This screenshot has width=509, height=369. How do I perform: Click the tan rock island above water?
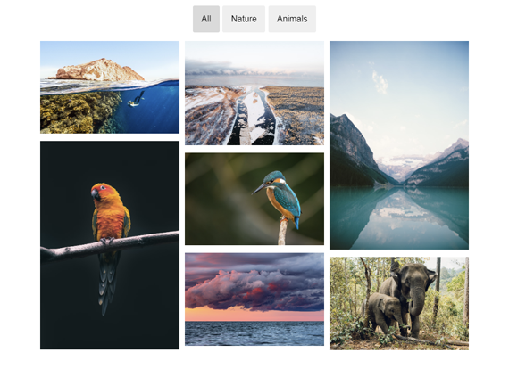point(97,70)
